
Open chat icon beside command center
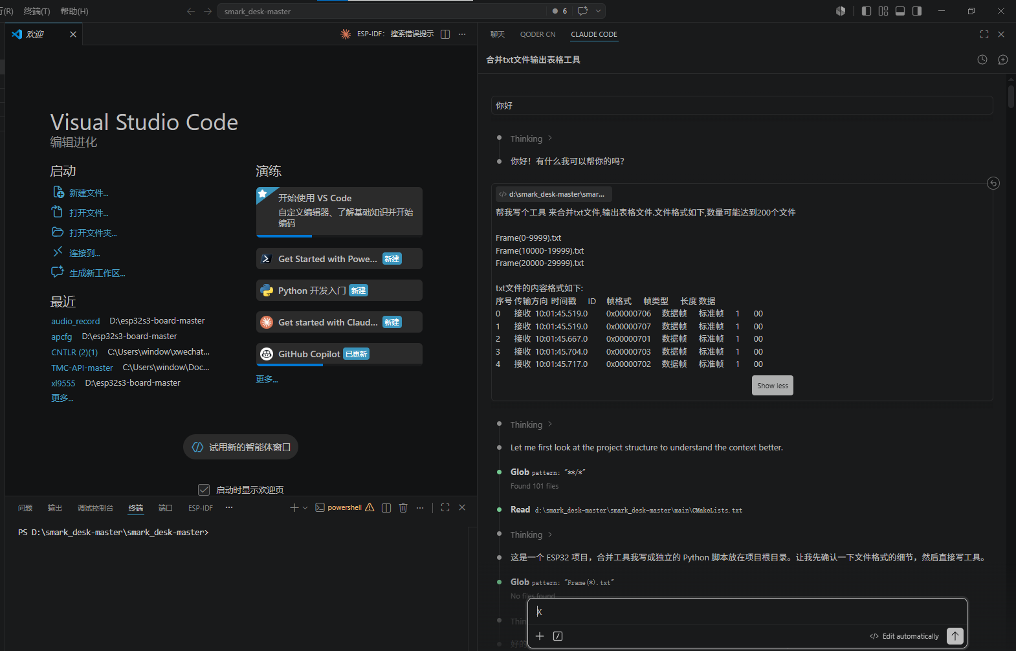[x=582, y=11]
